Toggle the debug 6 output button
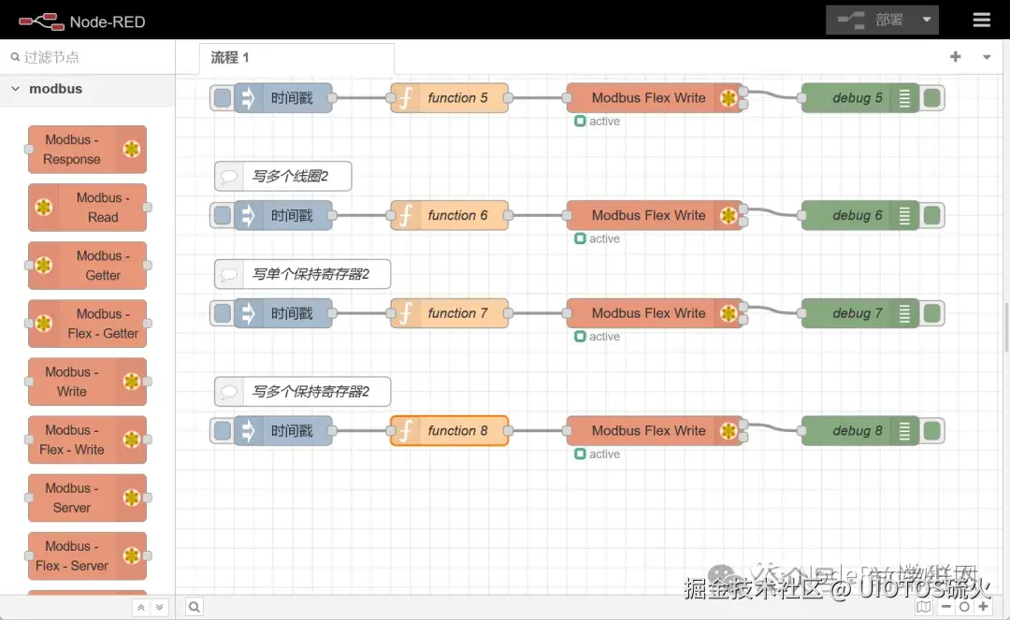This screenshot has height=620, width=1010. click(x=931, y=215)
